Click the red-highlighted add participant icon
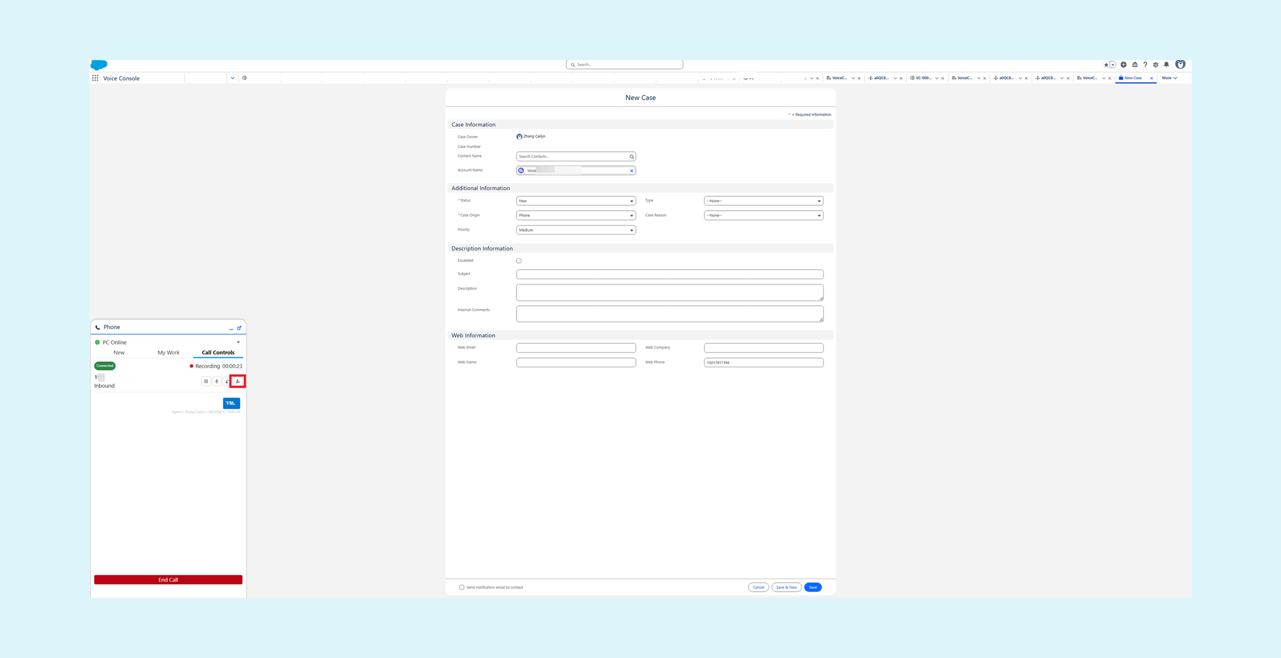1281x658 pixels. click(238, 381)
